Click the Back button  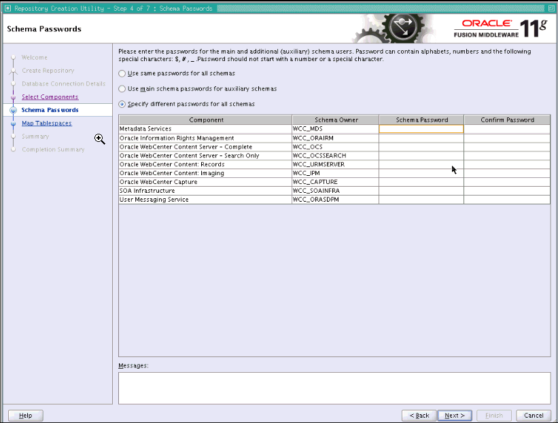click(419, 415)
